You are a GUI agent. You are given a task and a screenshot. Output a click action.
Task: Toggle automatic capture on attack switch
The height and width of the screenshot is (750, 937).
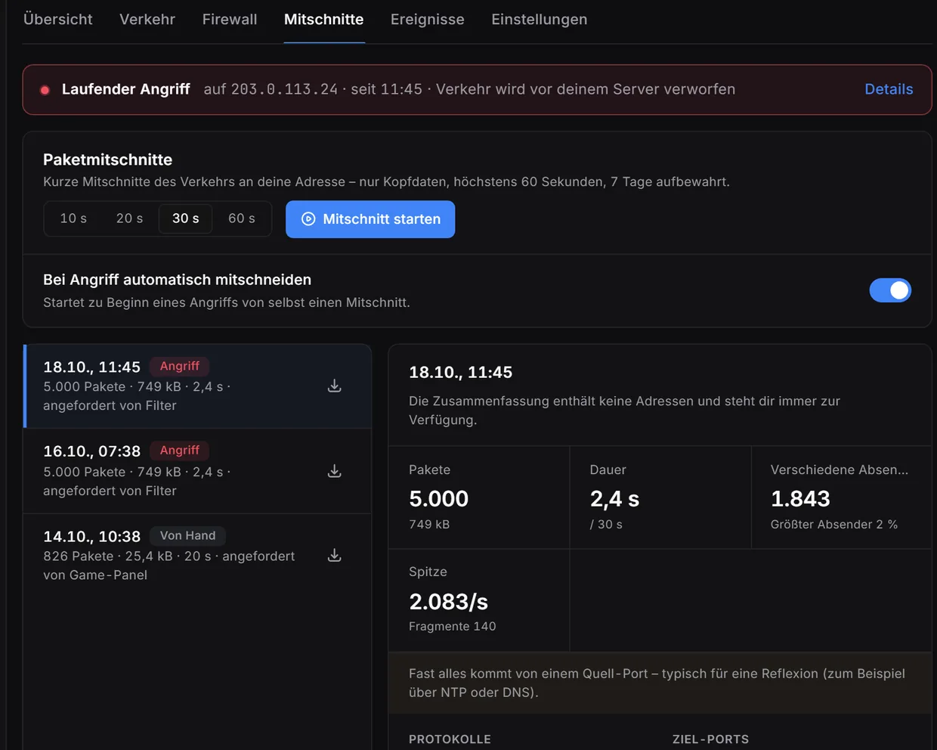tap(890, 290)
